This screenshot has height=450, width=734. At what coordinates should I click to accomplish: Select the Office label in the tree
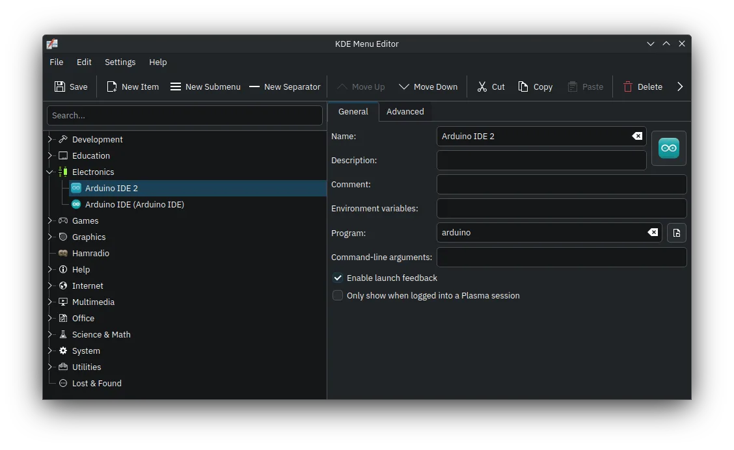83,318
